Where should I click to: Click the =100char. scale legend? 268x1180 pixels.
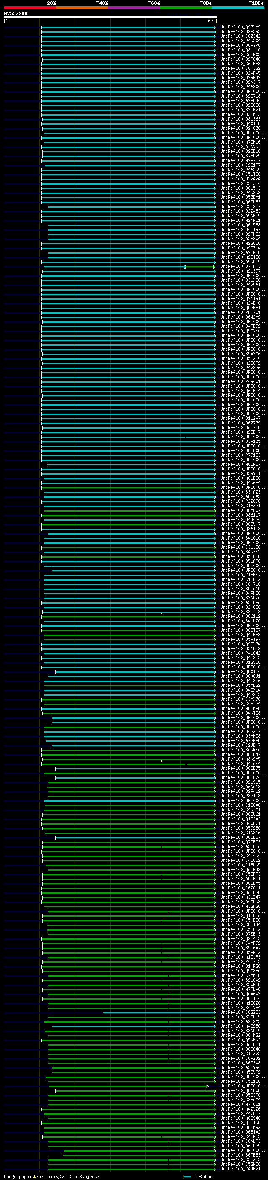click(x=199, y=1176)
